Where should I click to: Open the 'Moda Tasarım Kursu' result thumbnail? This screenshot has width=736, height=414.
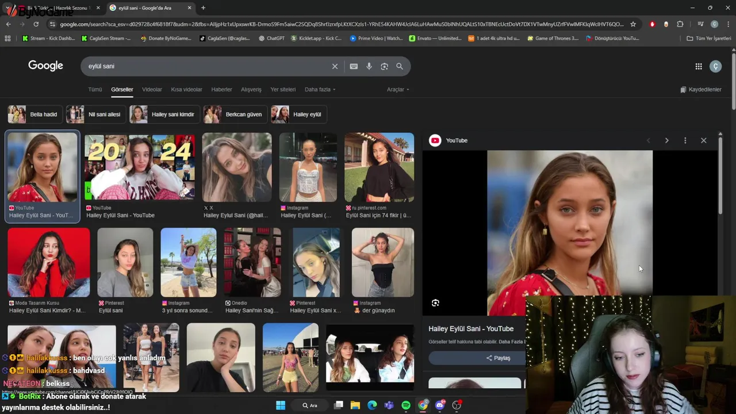coord(49,262)
